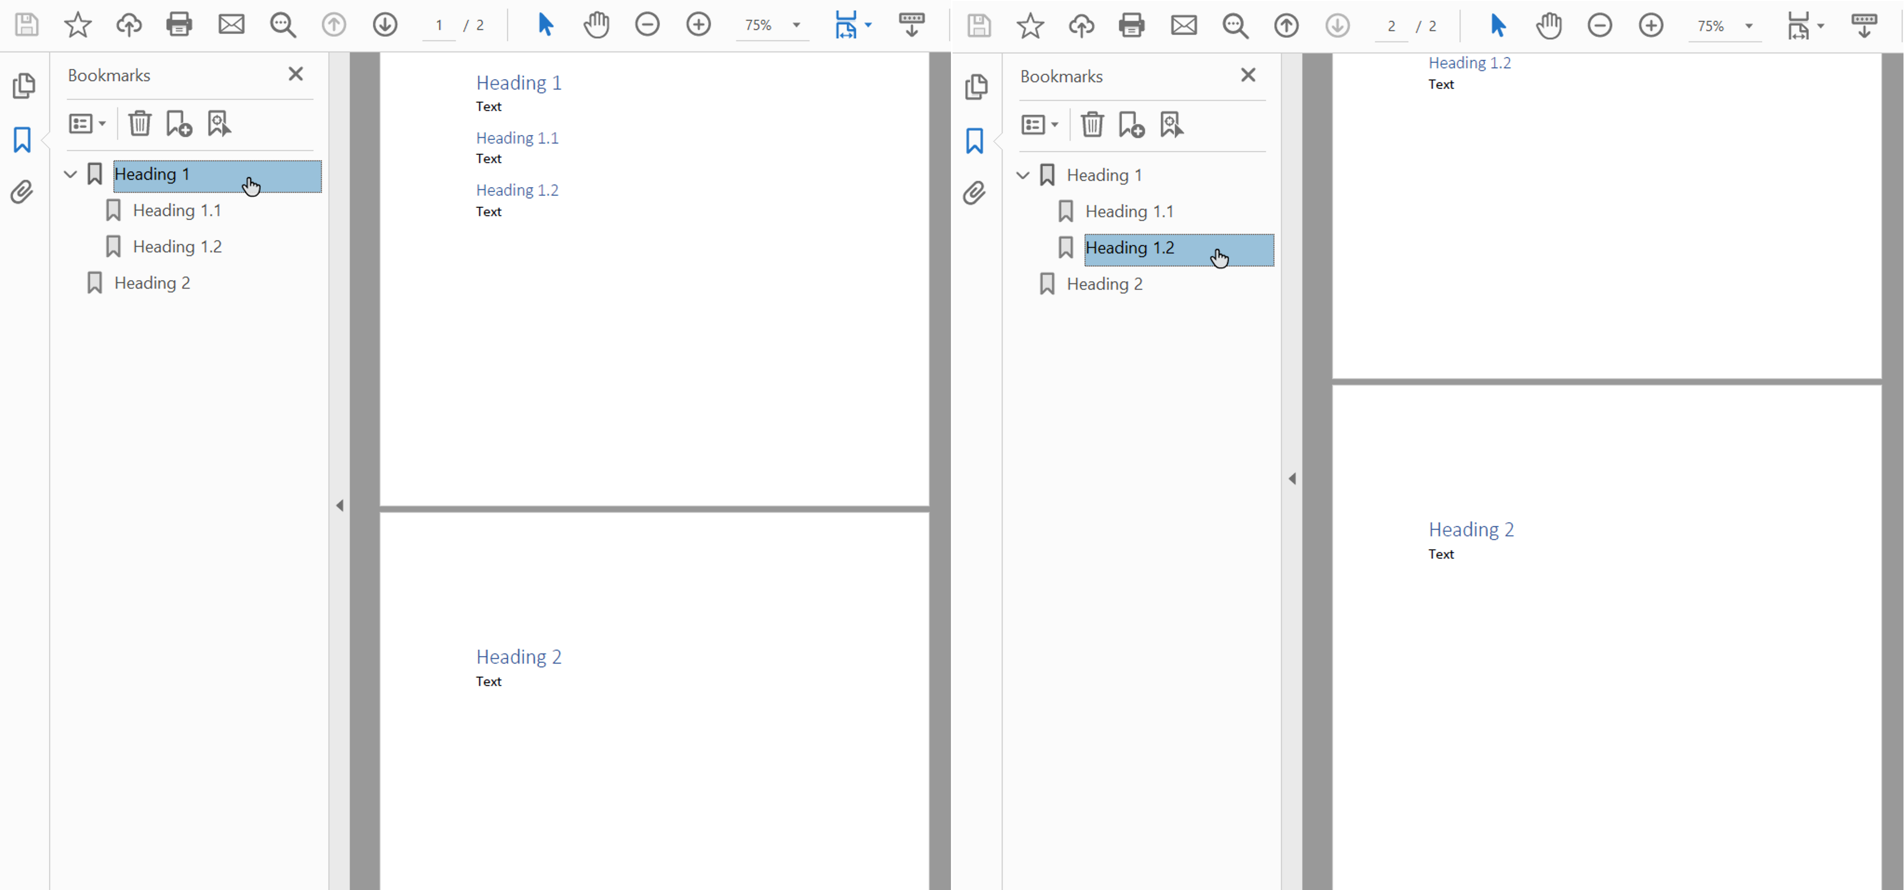Open the zoom percentage dropdown
1904x890 pixels.
796,25
